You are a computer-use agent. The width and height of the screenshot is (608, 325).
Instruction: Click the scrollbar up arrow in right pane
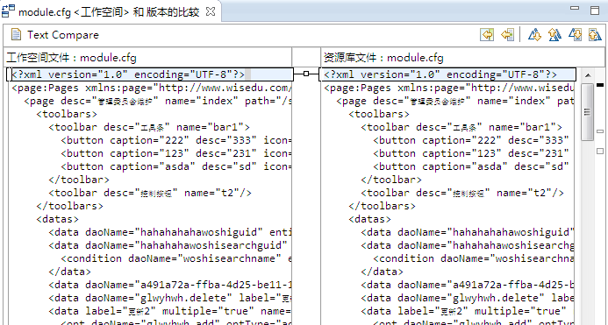pos(588,75)
